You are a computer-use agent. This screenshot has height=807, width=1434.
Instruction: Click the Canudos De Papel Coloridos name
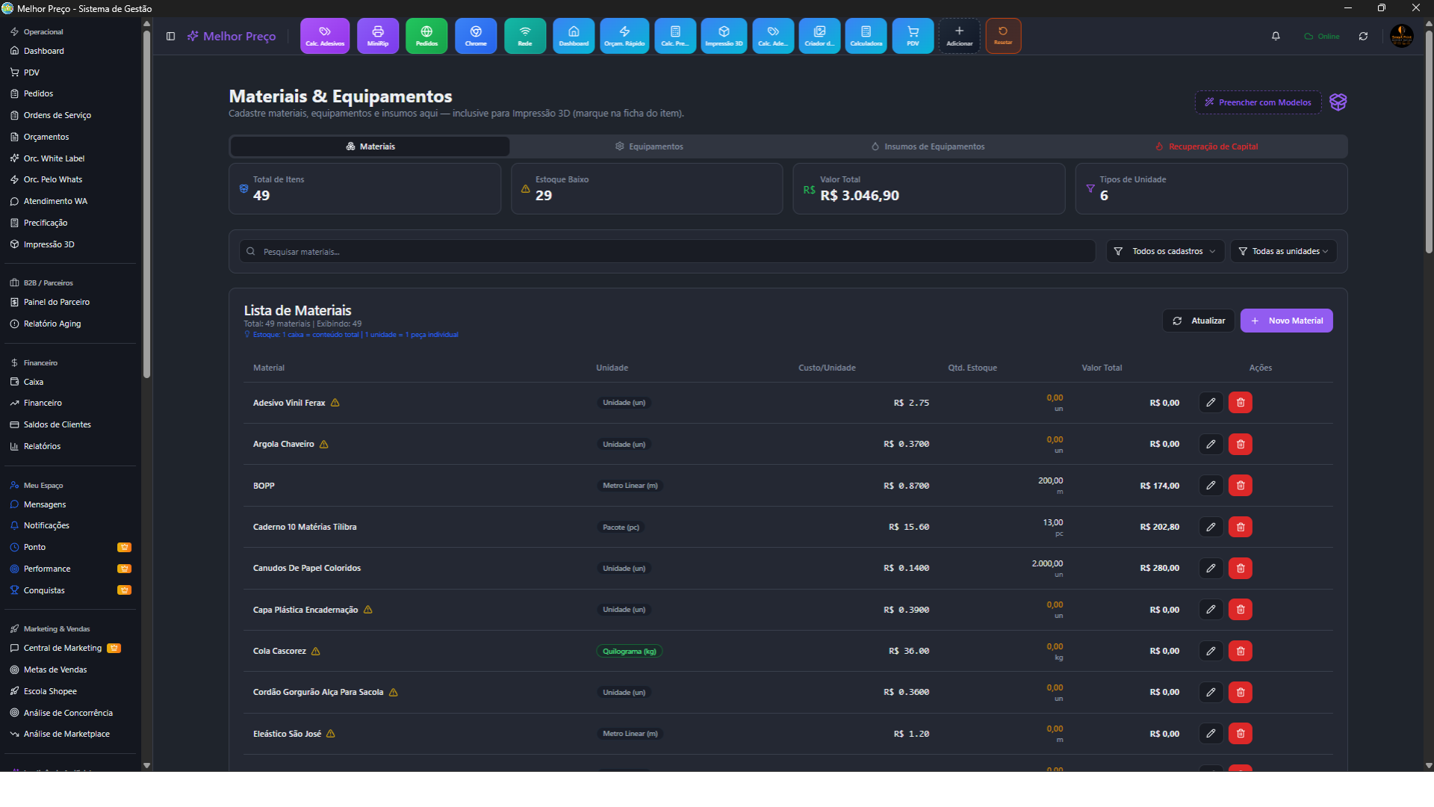tap(307, 568)
